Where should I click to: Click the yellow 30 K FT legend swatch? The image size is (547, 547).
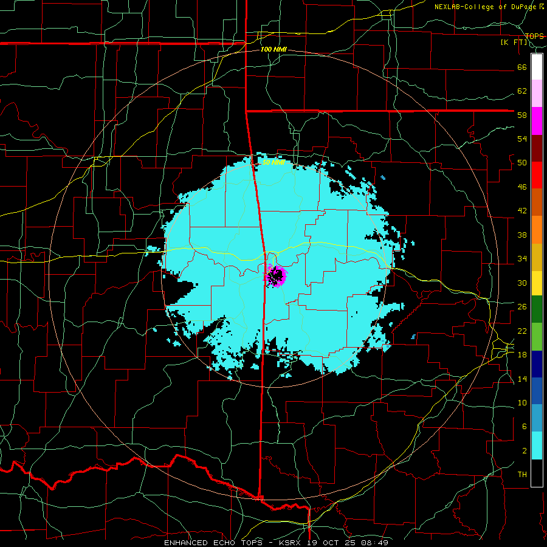[537, 283]
